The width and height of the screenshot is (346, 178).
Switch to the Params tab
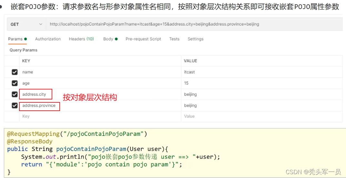tap(17, 39)
